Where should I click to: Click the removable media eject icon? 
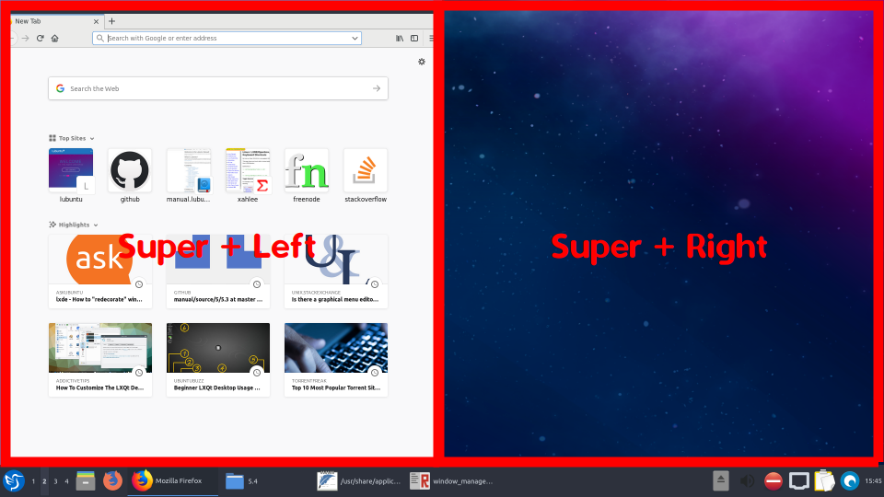[721, 480]
